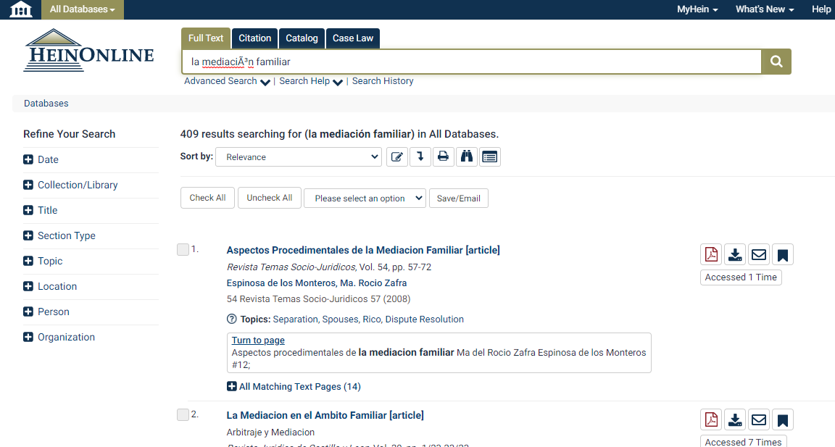Viewport: 835px width, 447px height.
Task: Check the checkbox for result 1
Action: [x=183, y=250]
